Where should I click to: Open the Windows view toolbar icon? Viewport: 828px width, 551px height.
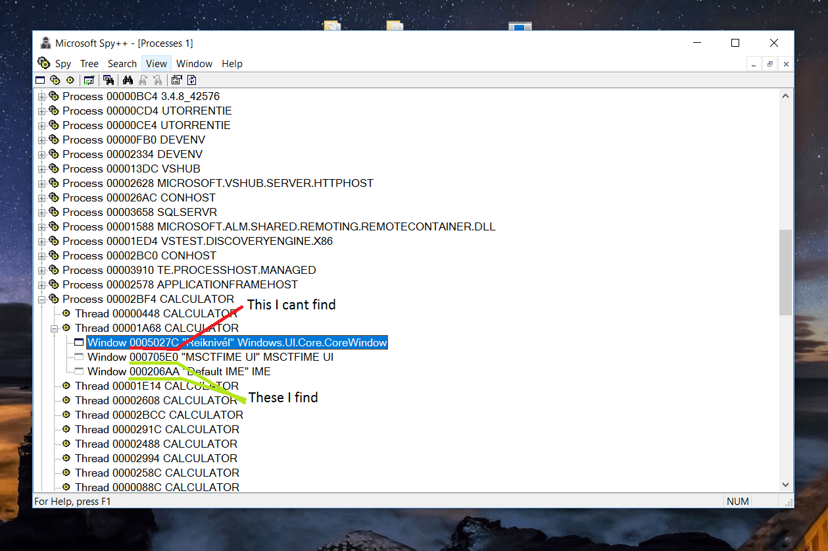pyautogui.click(x=40, y=80)
